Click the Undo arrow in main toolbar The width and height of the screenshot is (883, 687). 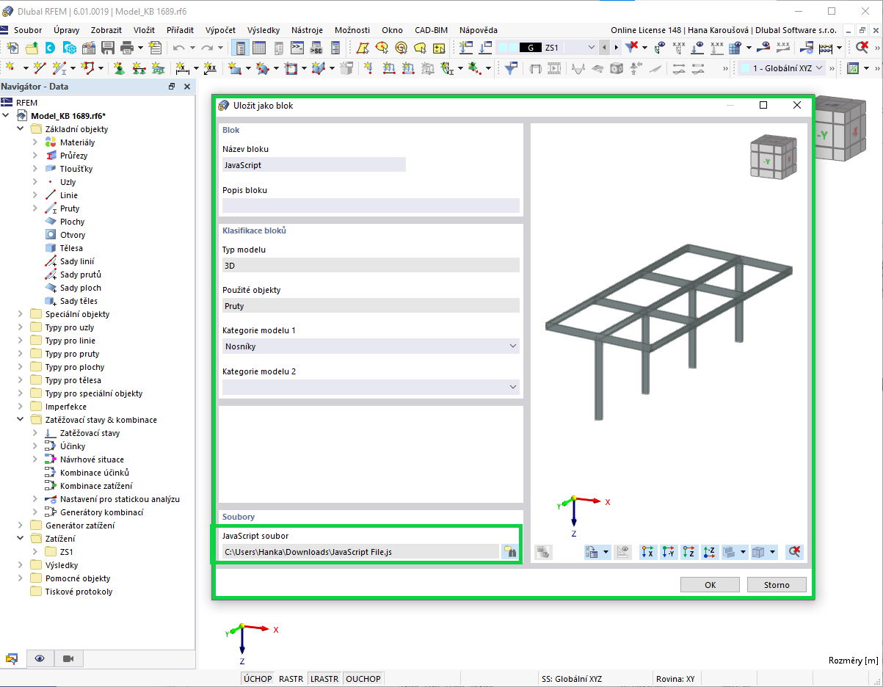coord(179,48)
